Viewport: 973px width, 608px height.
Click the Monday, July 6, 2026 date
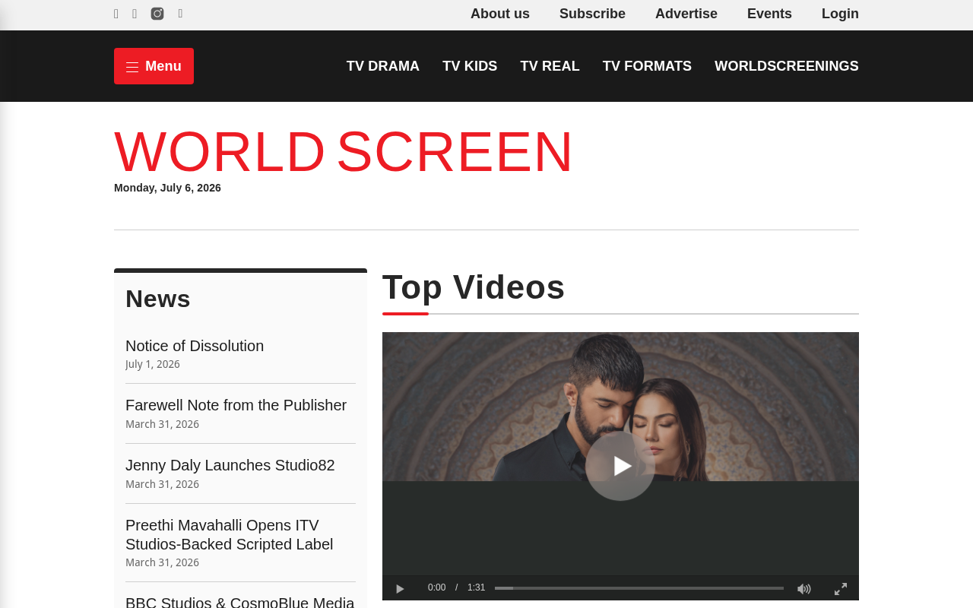pyautogui.click(x=167, y=188)
